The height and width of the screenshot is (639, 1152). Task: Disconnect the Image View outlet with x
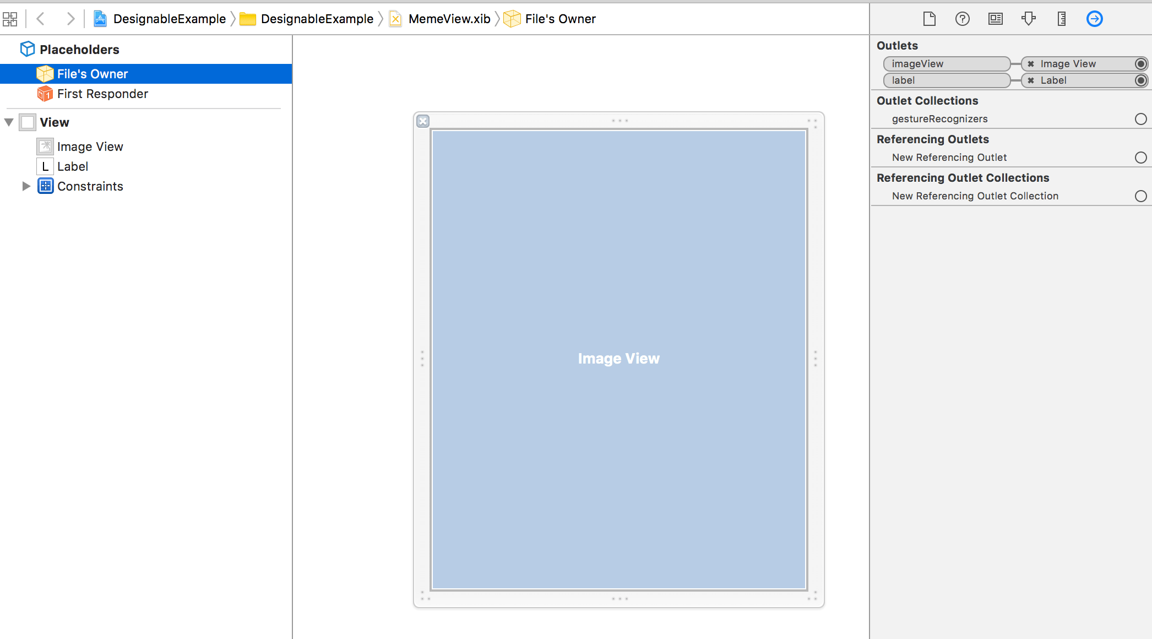[1031, 64]
